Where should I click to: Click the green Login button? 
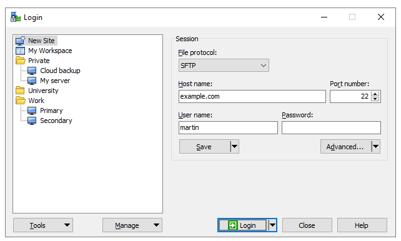point(243,225)
